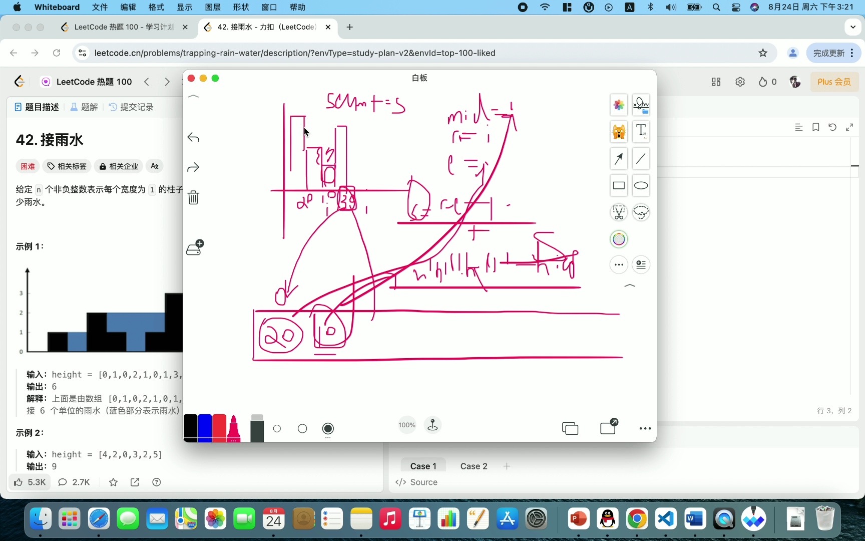Open the signature file insert tool
This screenshot has width=865, height=541.
pyautogui.click(x=641, y=105)
